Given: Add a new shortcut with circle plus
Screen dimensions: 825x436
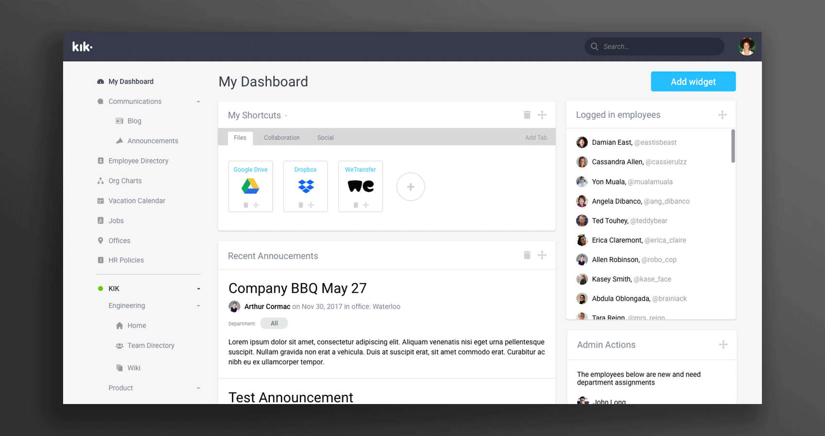Looking at the screenshot, I should tap(411, 187).
